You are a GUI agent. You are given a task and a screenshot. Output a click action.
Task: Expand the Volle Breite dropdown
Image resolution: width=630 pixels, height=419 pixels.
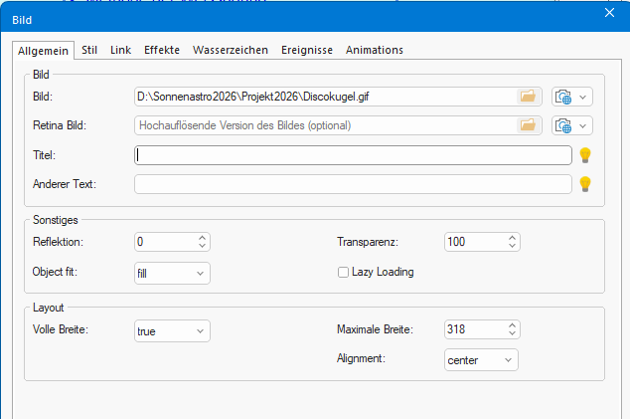[172, 330]
